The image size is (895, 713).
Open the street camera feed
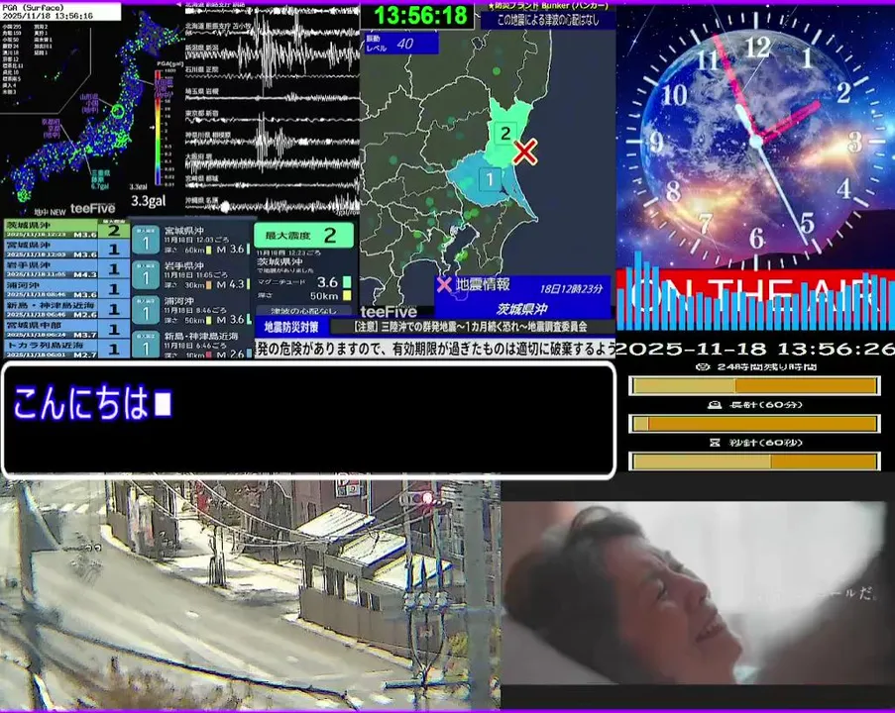point(250,595)
